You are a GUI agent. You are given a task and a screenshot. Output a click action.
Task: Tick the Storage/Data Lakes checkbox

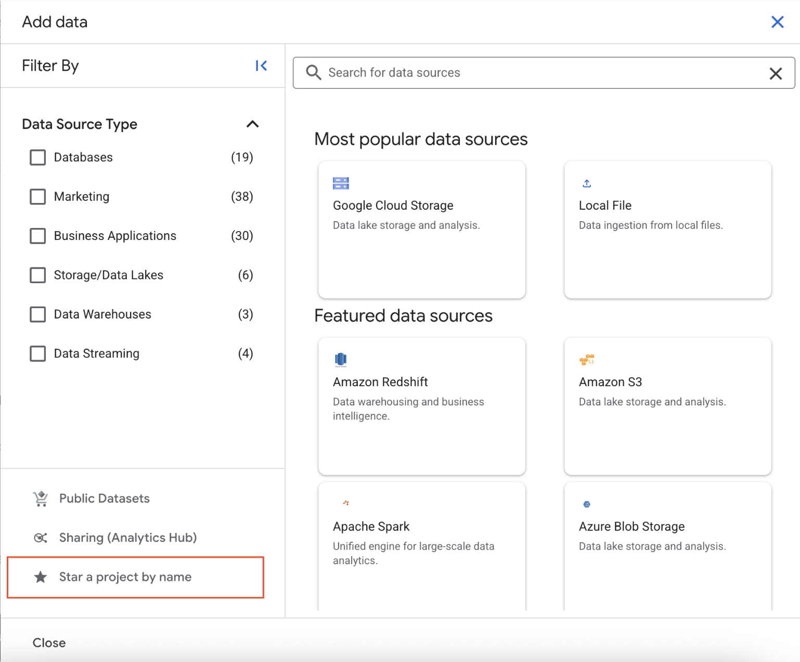pos(38,275)
